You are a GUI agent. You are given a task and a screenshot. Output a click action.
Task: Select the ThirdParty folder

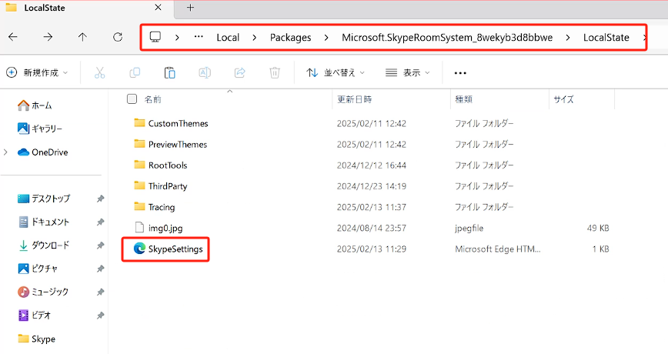coord(168,186)
